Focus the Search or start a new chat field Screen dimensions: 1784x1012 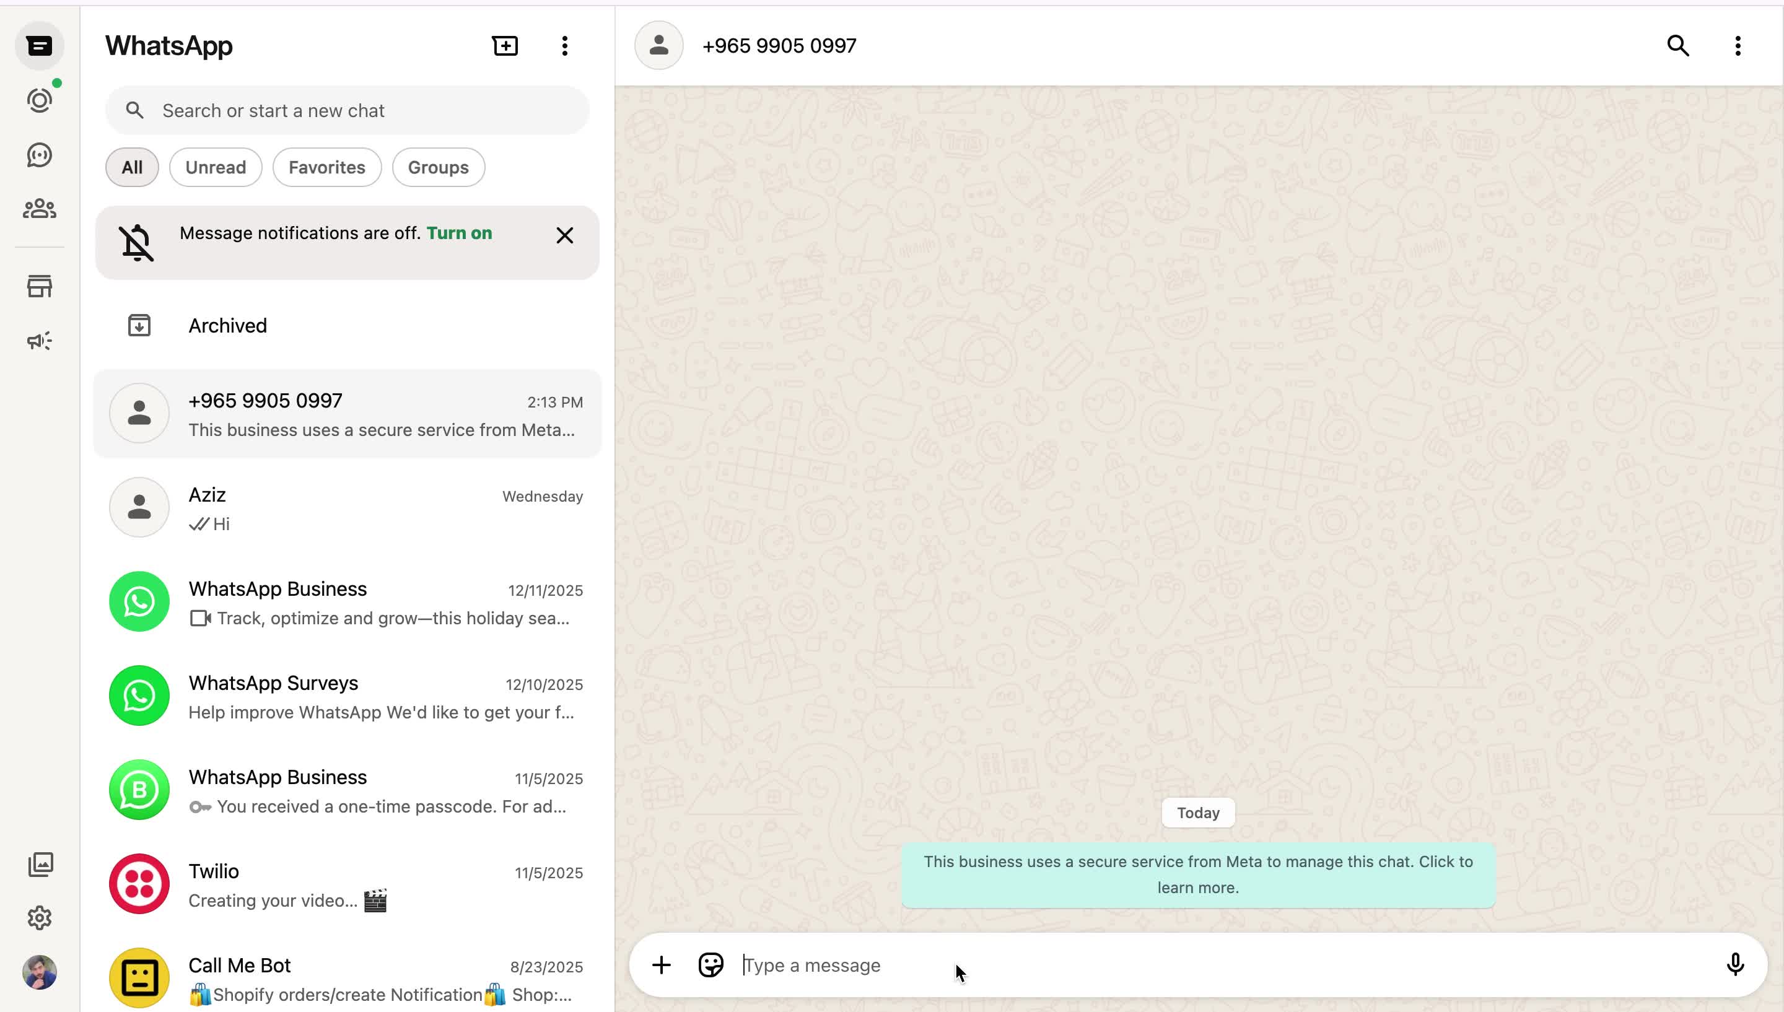pos(348,110)
